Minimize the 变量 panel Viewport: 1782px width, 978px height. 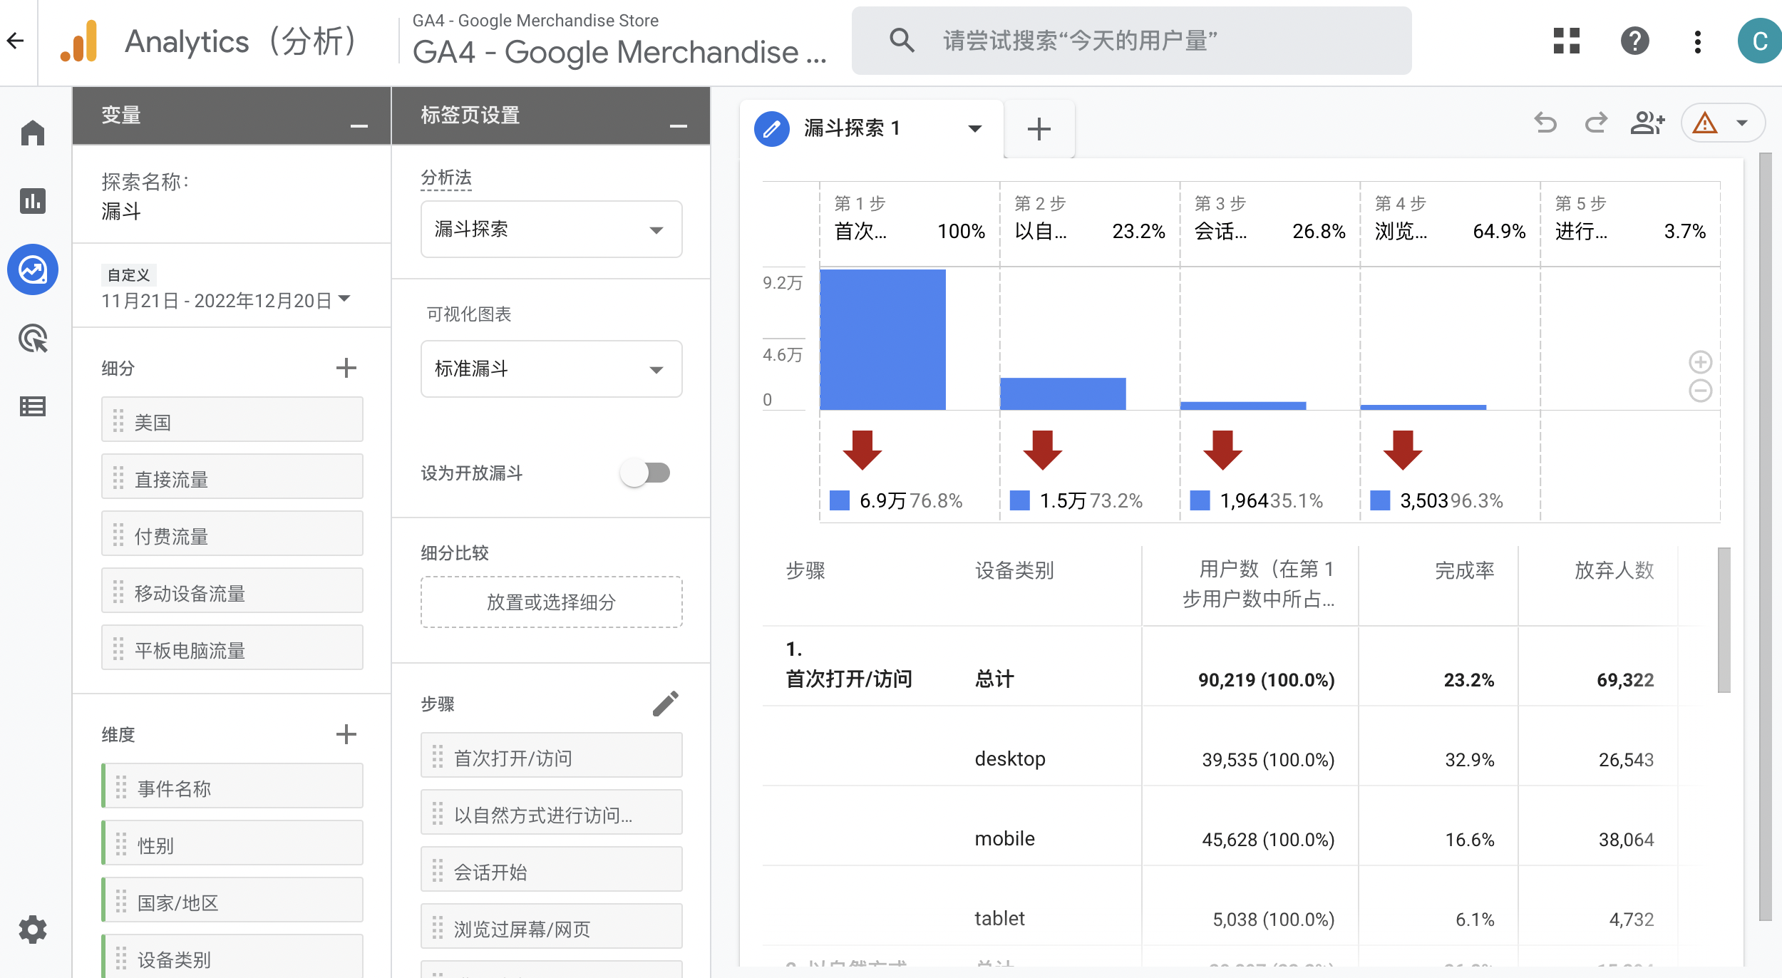(x=359, y=125)
